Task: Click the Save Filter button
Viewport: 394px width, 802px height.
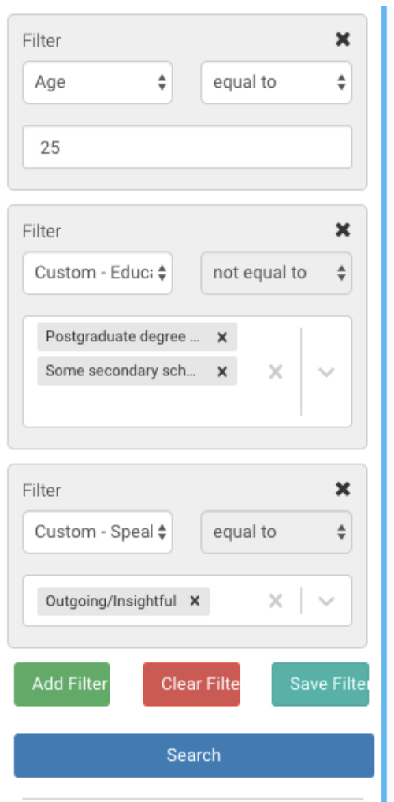Action: tap(320, 684)
